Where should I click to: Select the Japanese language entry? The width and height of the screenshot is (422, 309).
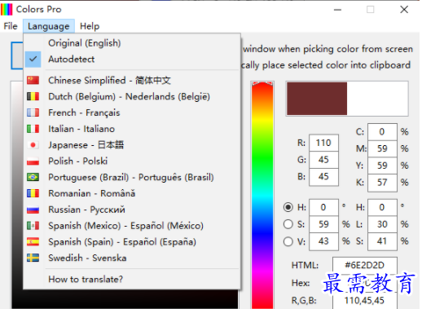pyautogui.click(x=132, y=145)
